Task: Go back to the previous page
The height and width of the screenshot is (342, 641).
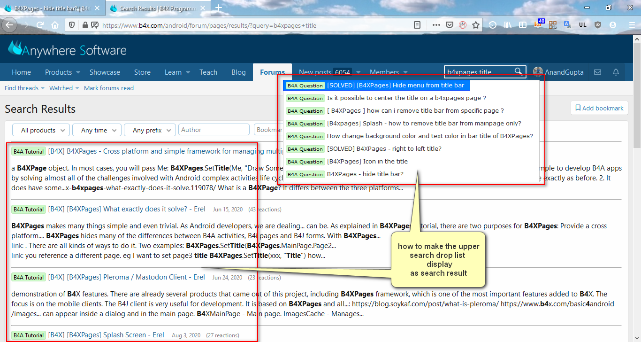Action: pyautogui.click(x=9, y=25)
